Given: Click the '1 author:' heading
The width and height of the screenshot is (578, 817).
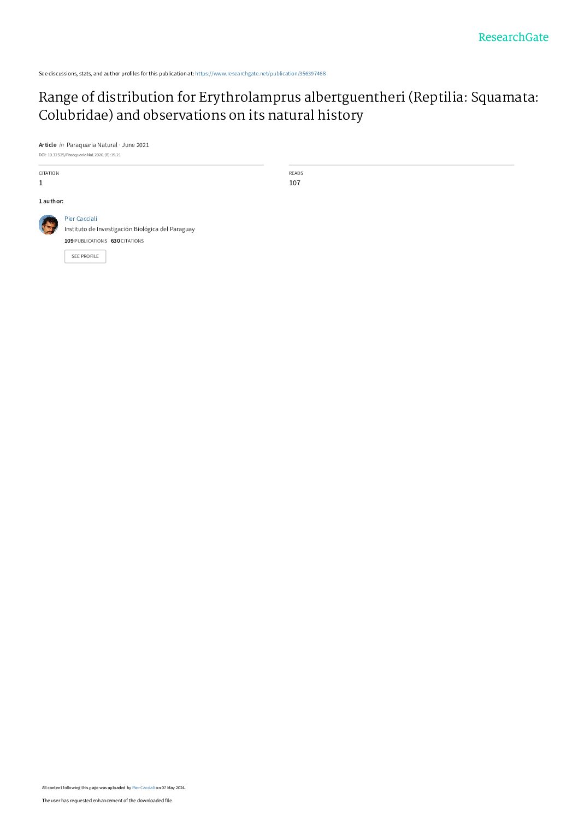Looking at the screenshot, I should pos(51,202).
